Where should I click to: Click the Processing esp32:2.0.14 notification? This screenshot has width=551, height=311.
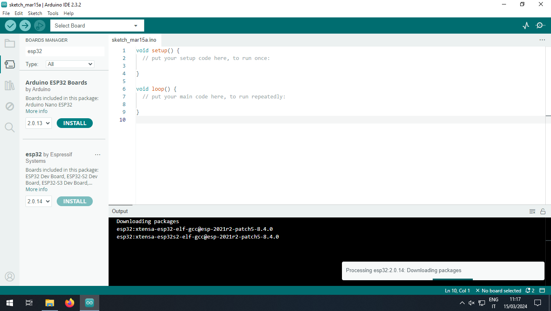coord(443,271)
